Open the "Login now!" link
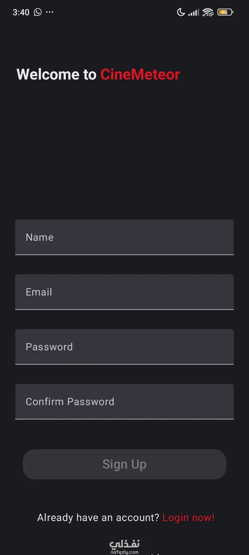Image resolution: width=249 pixels, height=555 pixels. click(x=188, y=518)
